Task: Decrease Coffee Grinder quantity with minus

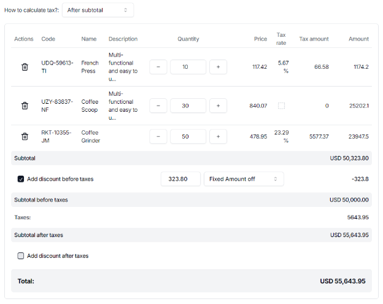Action: coord(158,136)
